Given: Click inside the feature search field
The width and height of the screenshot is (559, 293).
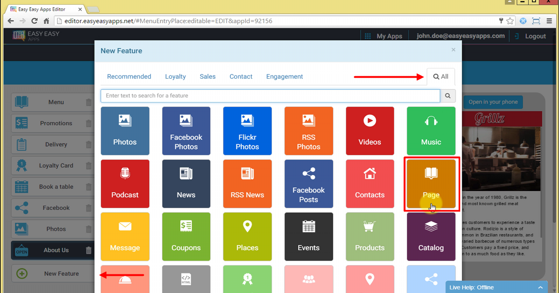Looking at the screenshot, I should 270,95.
